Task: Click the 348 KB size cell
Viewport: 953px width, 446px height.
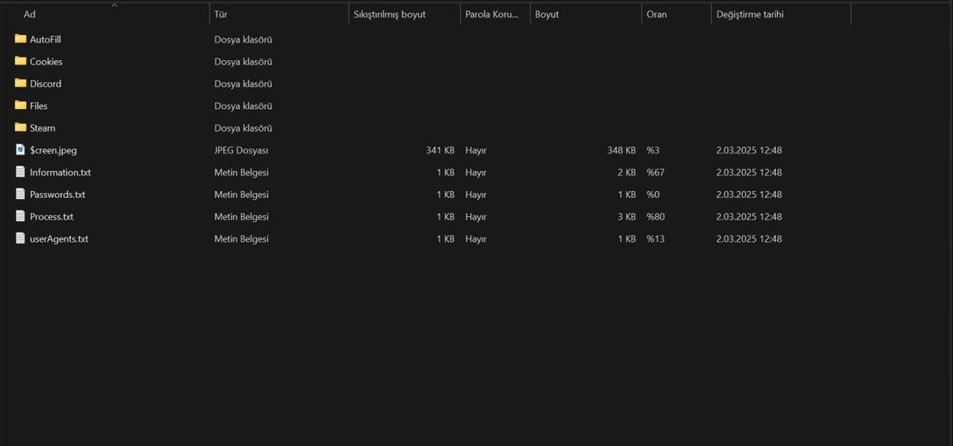Action: point(621,150)
